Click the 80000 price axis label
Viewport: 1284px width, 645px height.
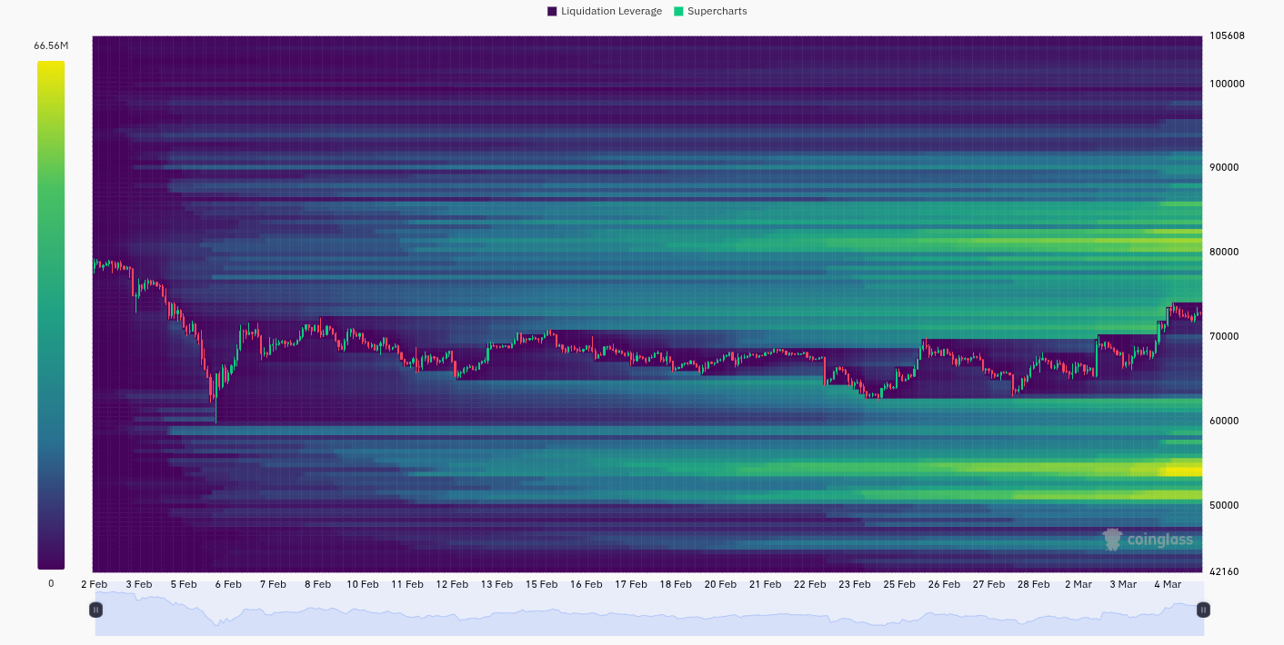pos(1224,252)
